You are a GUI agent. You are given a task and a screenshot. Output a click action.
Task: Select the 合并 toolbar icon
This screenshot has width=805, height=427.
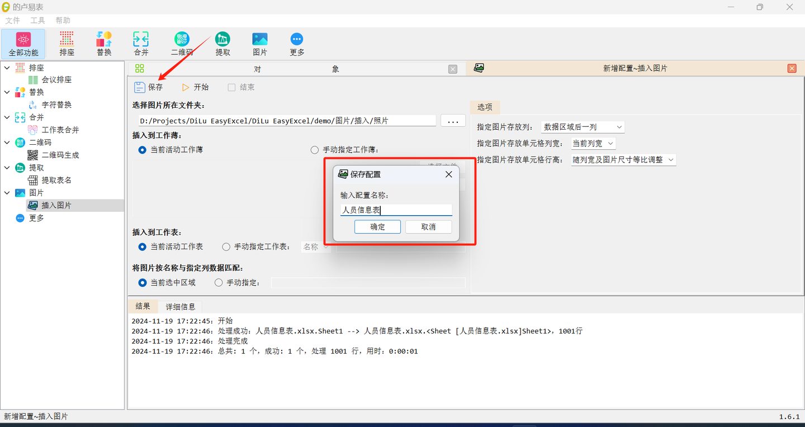click(141, 44)
